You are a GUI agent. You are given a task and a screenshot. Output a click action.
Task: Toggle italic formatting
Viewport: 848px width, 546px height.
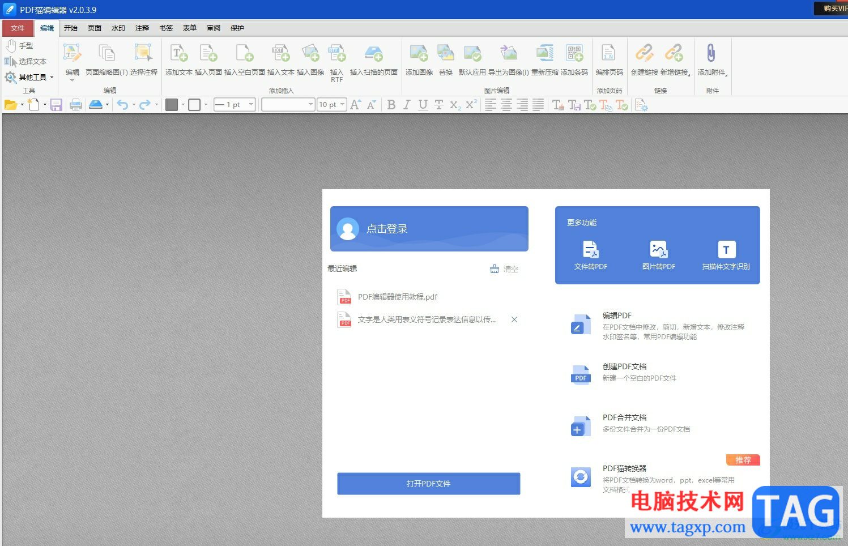coord(407,105)
